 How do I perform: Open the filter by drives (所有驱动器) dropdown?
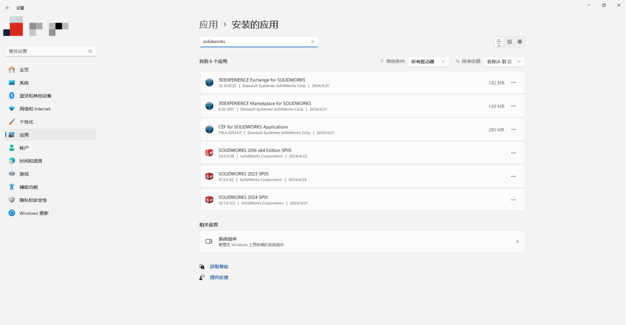pos(428,61)
